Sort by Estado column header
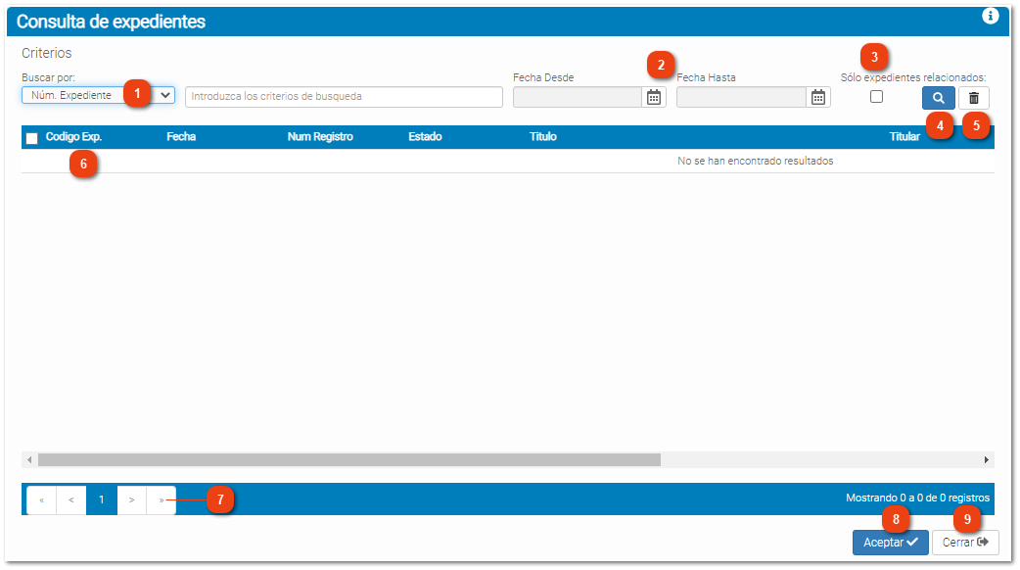 coord(425,137)
